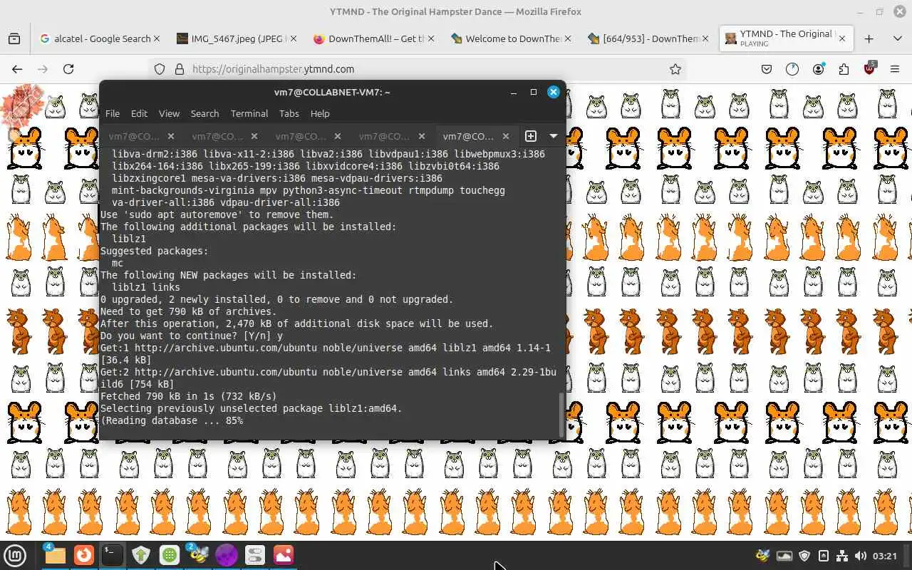This screenshot has width=912, height=570.
Task: Open the image viewer taskbar icon
Action: [284, 555]
